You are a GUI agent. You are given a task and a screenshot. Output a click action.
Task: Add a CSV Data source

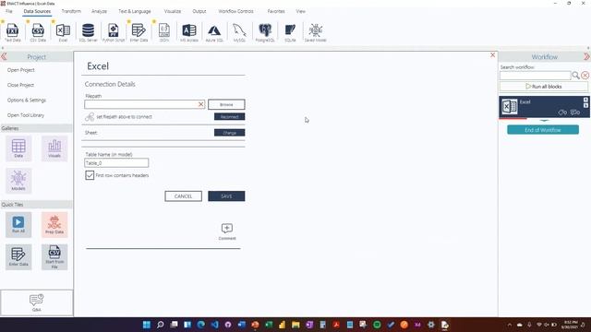[x=38, y=32]
